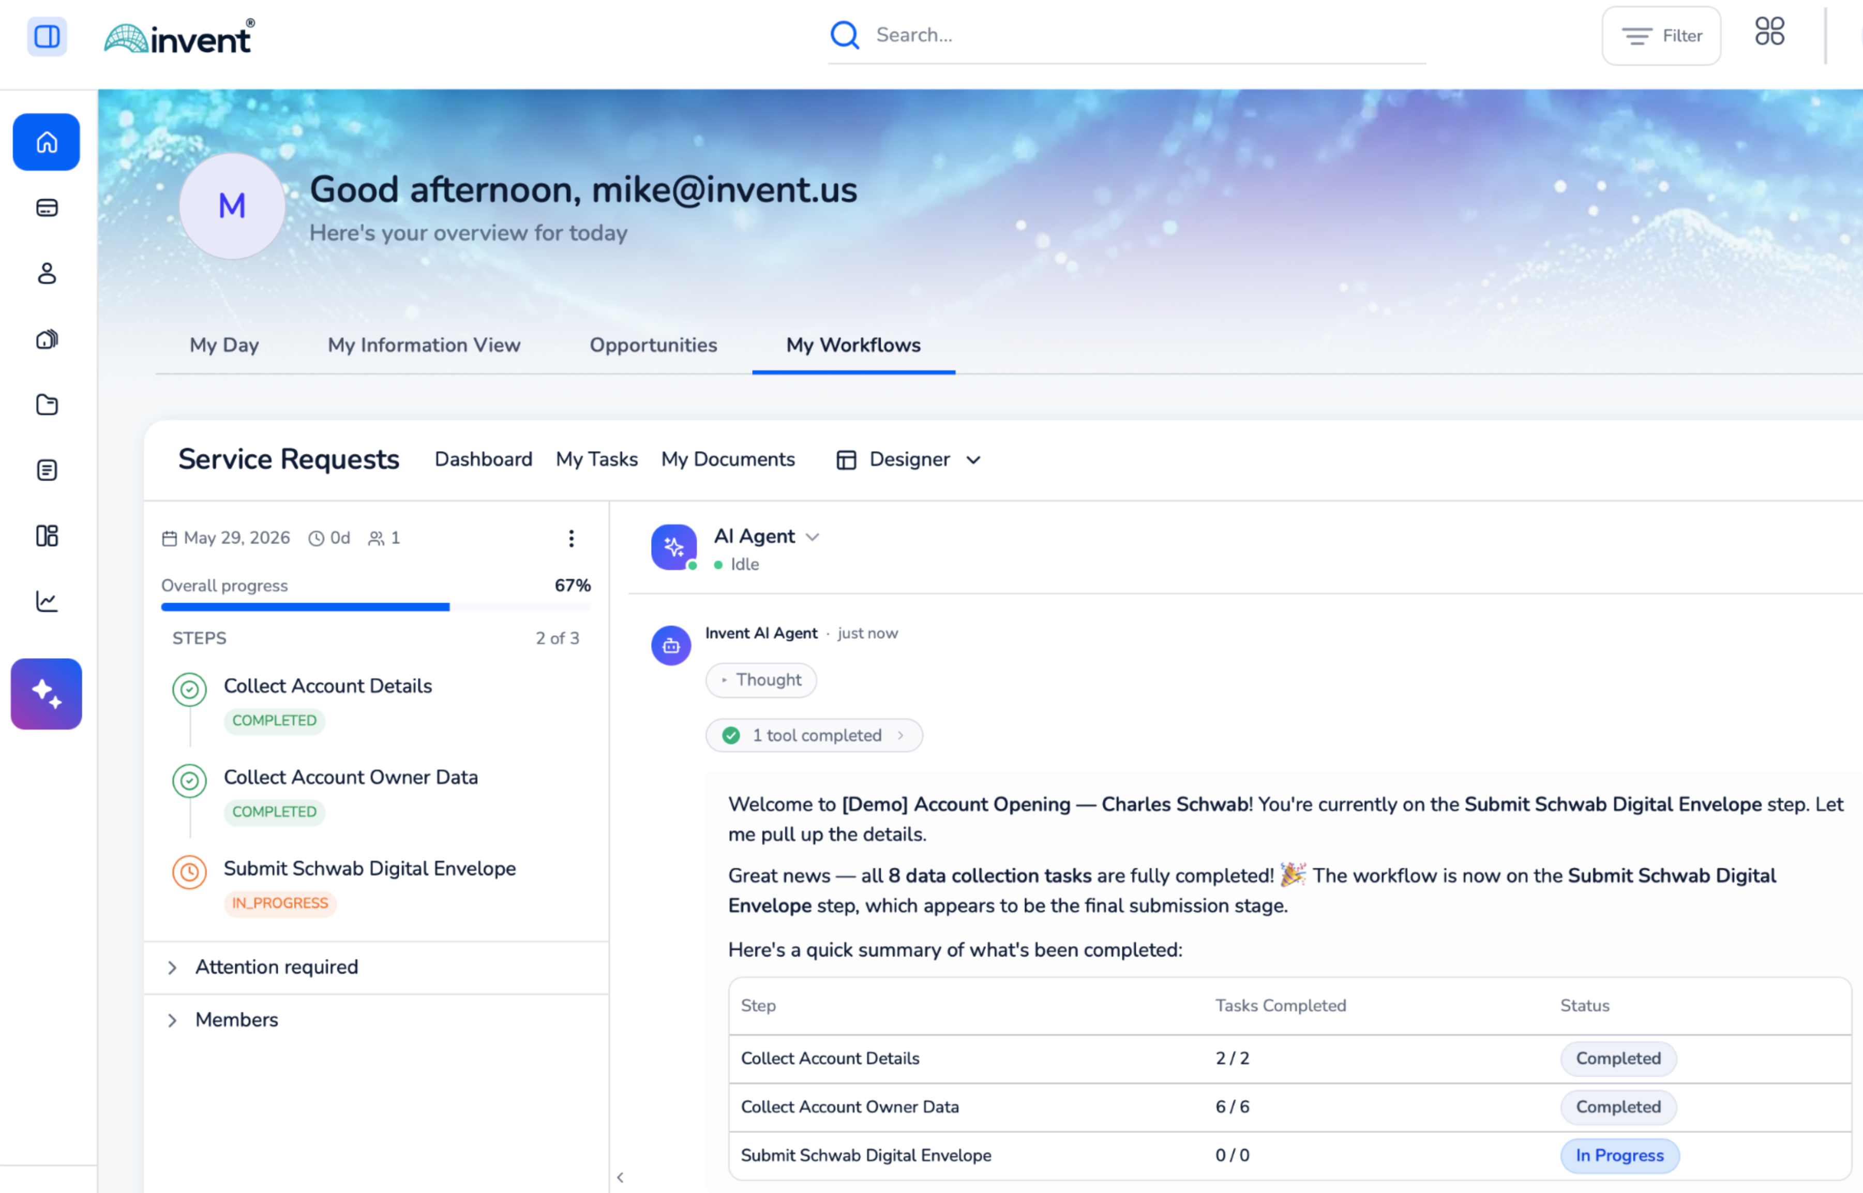Switch to the Opportunities tab

[x=654, y=345]
